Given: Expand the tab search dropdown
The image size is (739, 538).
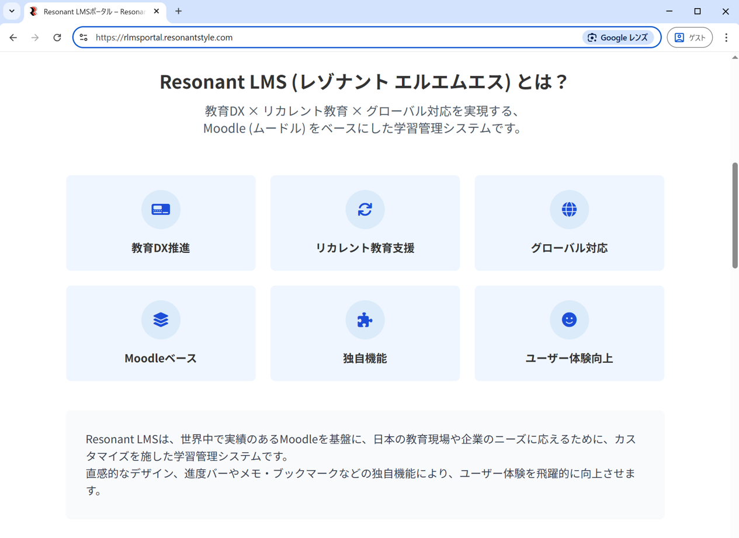Looking at the screenshot, I should (12, 11).
